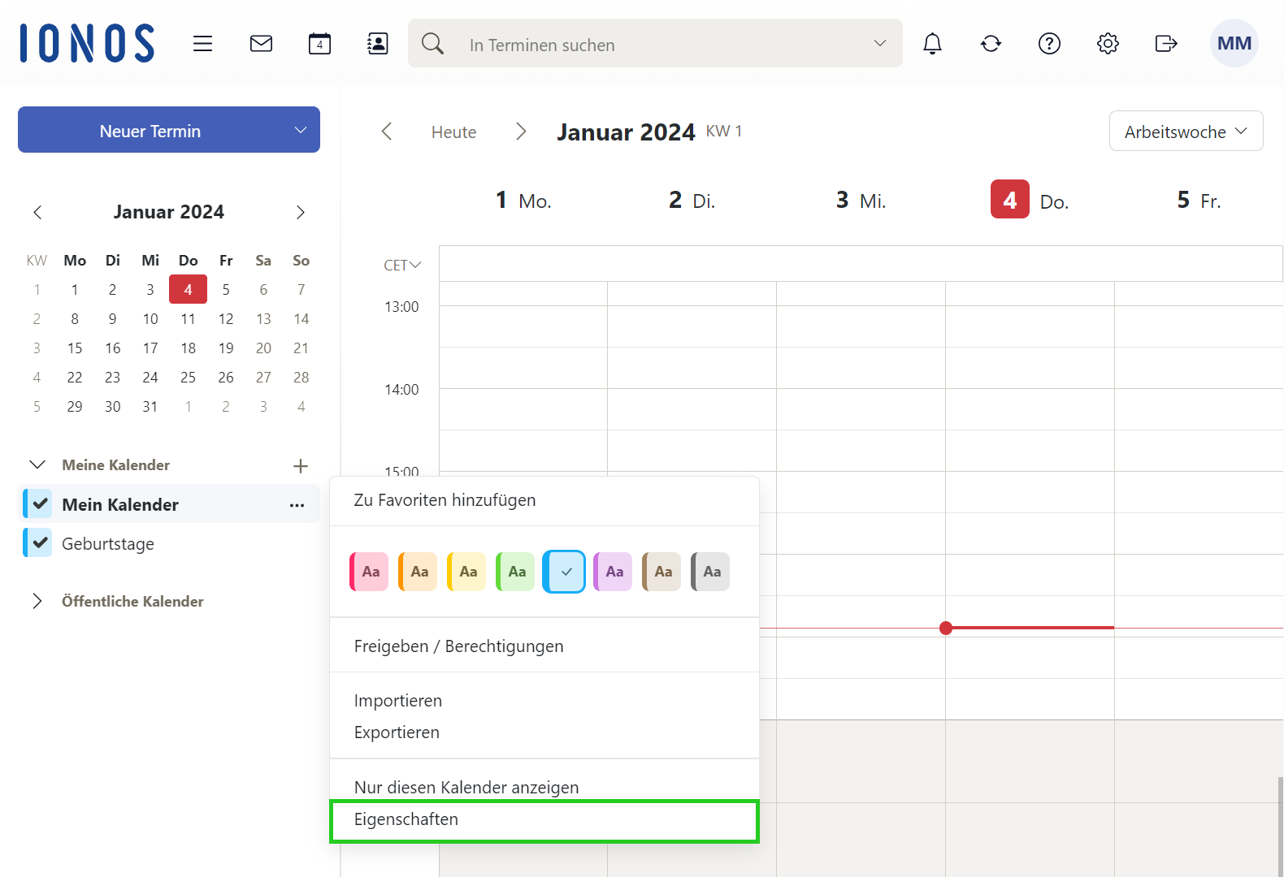This screenshot has width=1284, height=877.
Task: Select day 5 Fr. column header
Action: (1199, 200)
